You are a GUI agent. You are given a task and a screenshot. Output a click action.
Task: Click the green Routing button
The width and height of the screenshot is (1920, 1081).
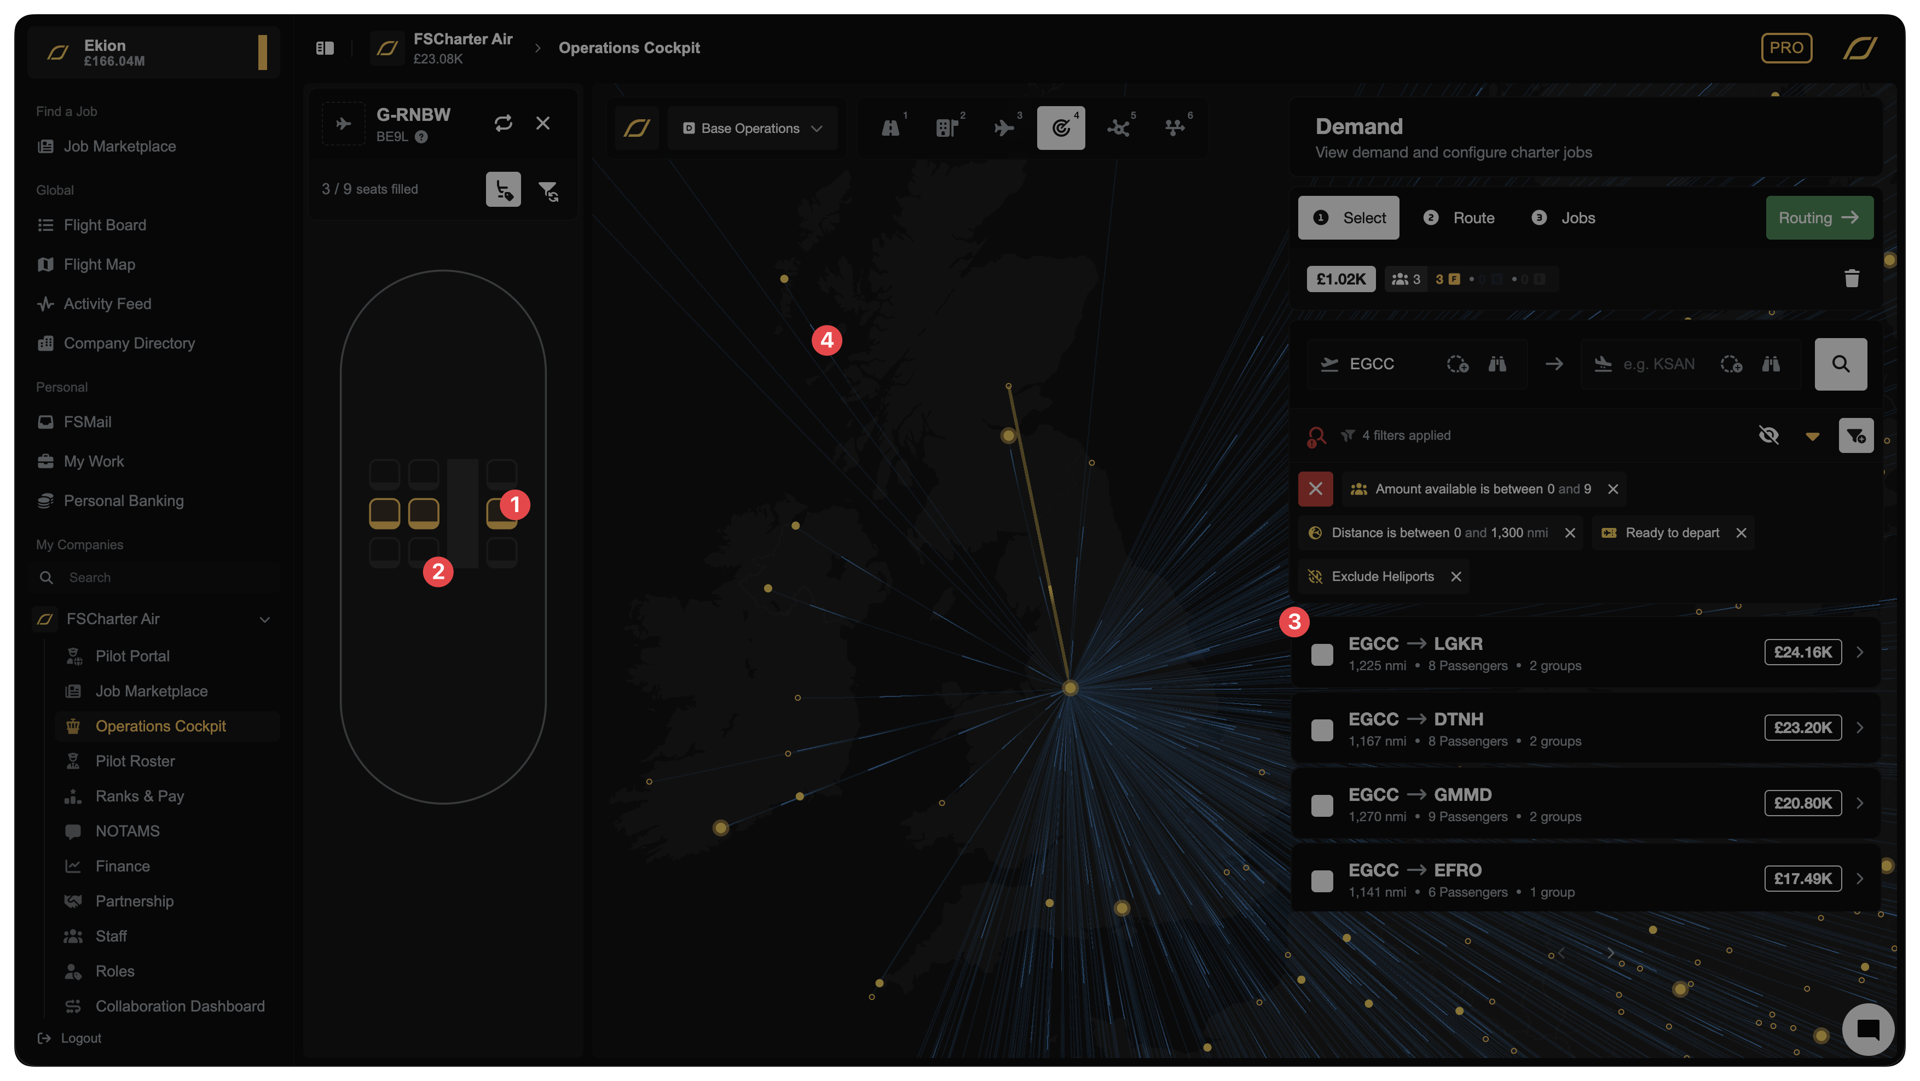[x=1819, y=218]
